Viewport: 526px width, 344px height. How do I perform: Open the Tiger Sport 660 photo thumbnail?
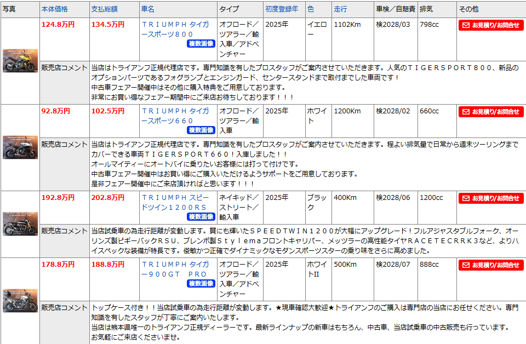[x=20, y=147]
